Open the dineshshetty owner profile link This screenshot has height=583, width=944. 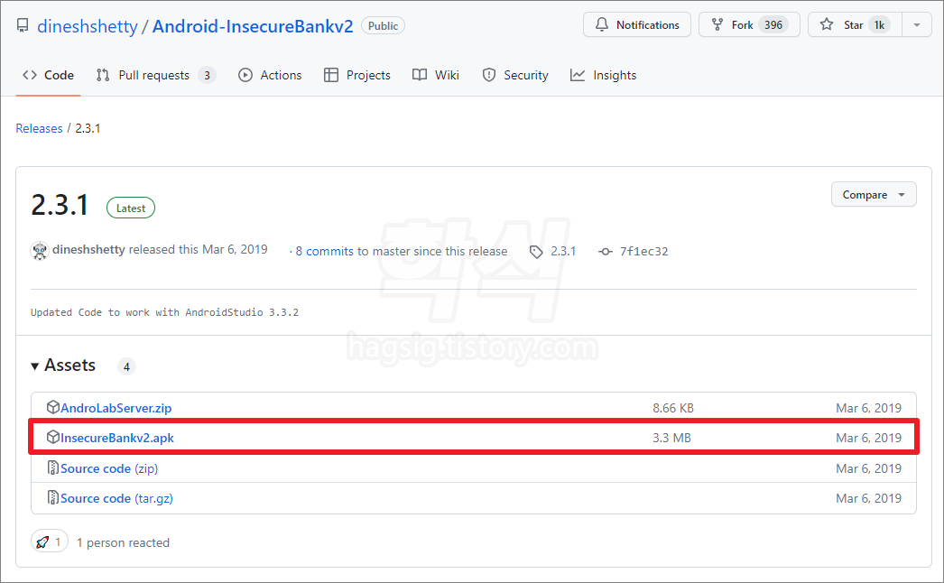[88, 26]
